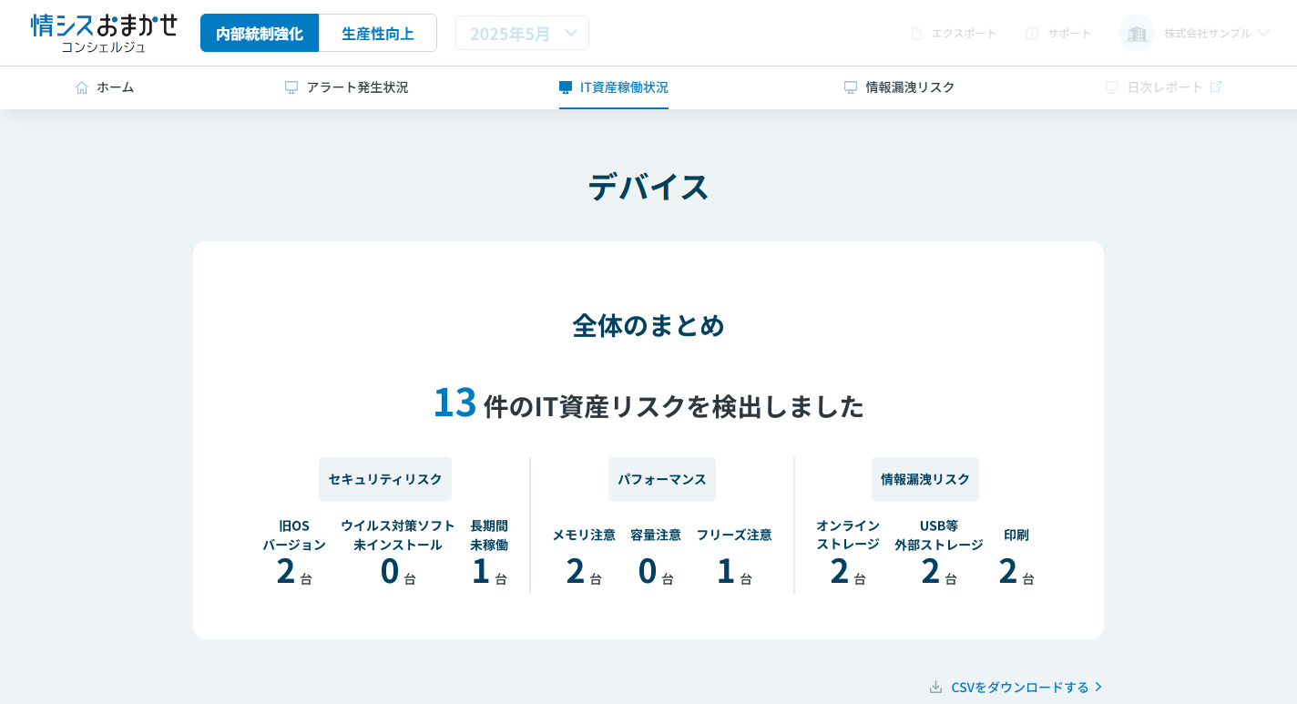Click the CSVをダウンロードする link
The width and height of the screenshot is (1297, 704).
pyautogui.click(x=1018, y=687)
